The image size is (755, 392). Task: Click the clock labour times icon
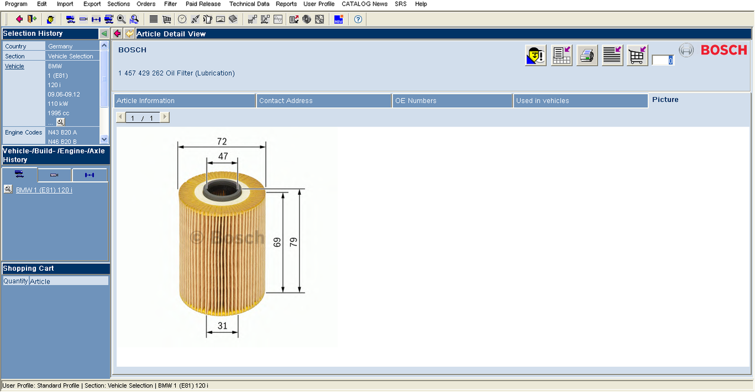[x=182, y=19]
